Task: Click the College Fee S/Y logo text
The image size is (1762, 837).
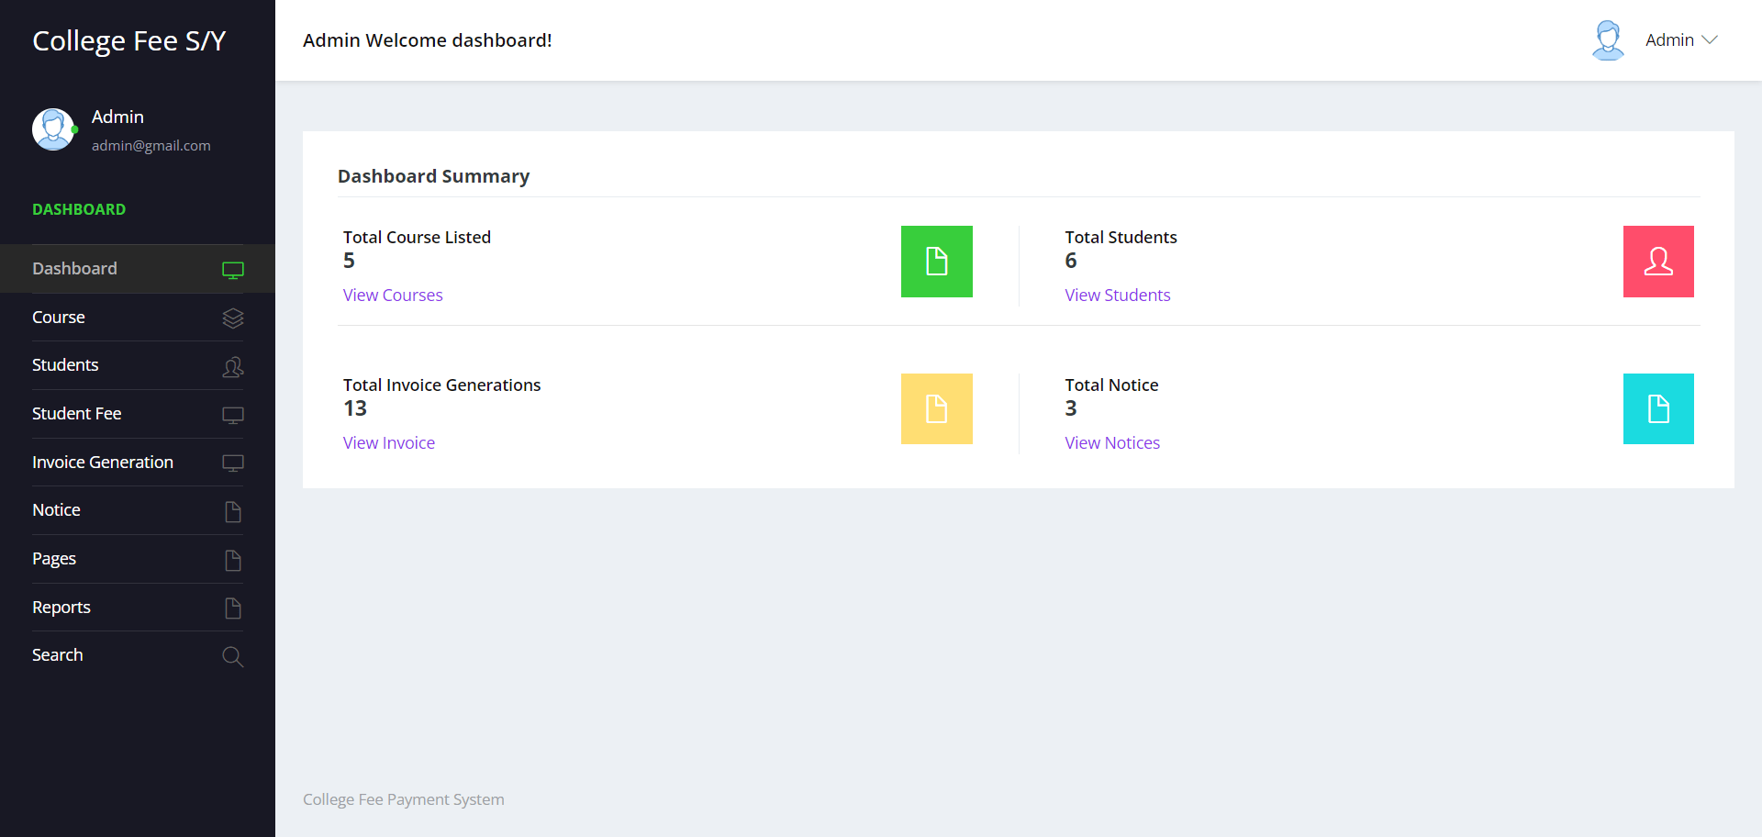Action: [x=128, y=40]
